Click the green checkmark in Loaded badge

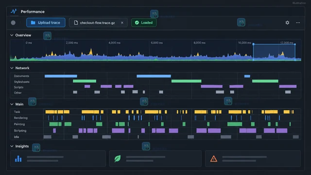coord(137,23)
